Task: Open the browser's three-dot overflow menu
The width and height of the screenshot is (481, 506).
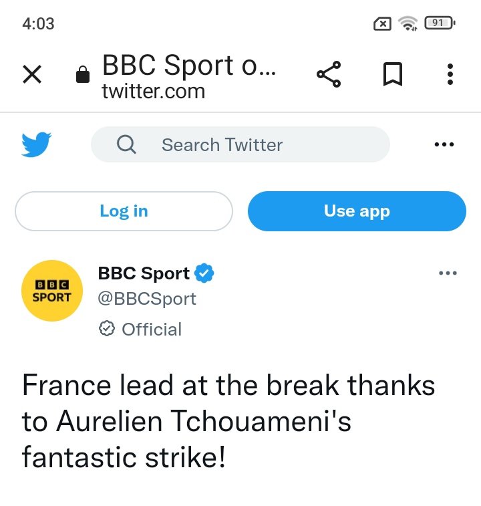Action: 450,74
